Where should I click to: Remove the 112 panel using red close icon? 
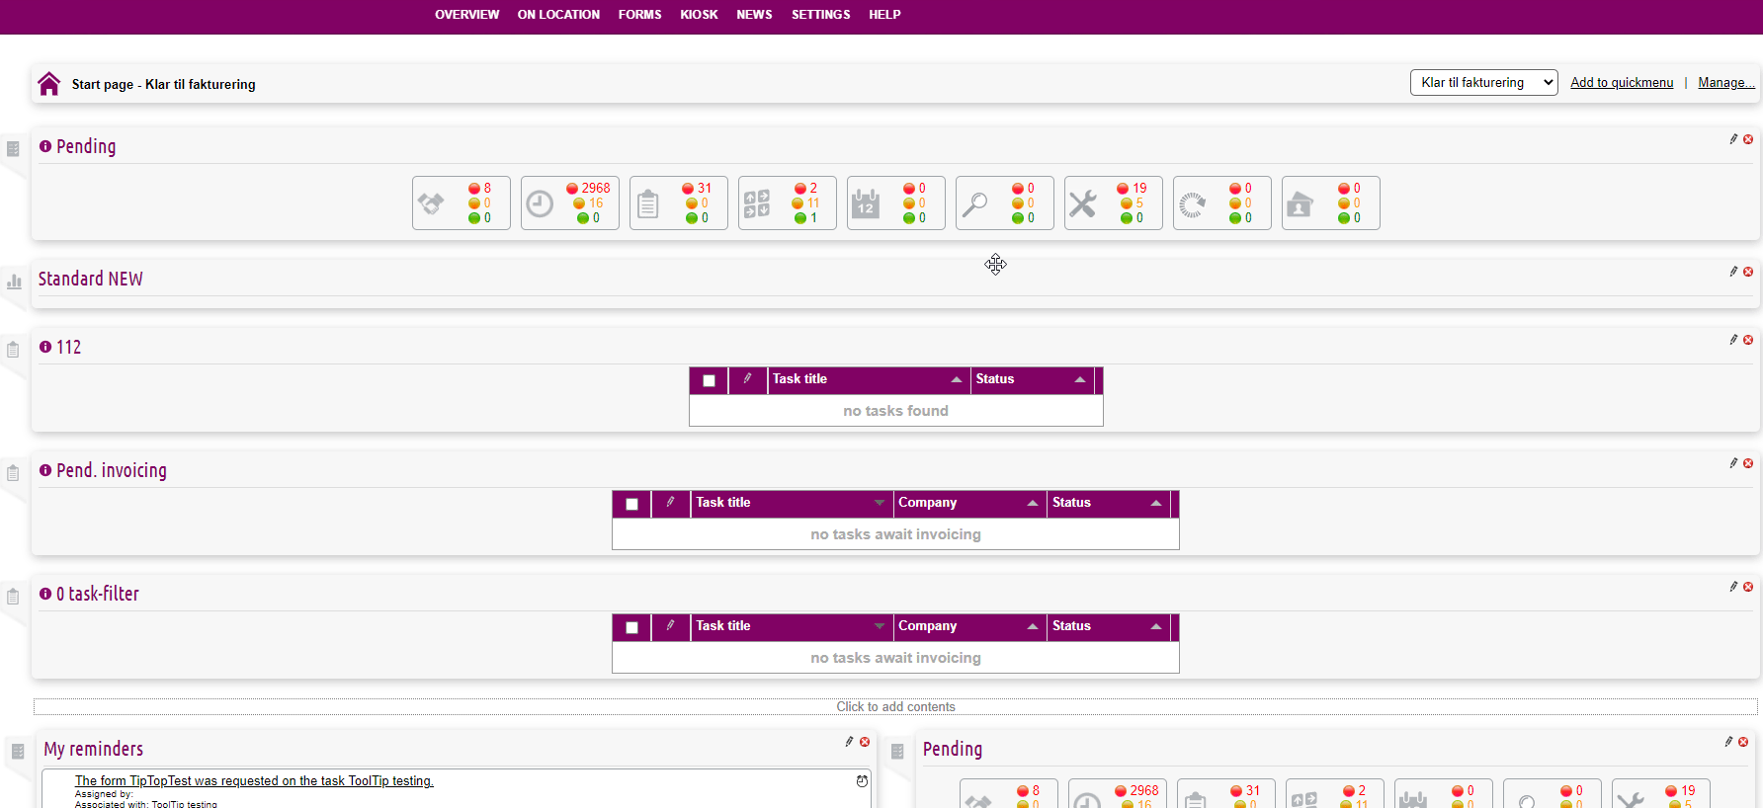(x=1748, y=340)
